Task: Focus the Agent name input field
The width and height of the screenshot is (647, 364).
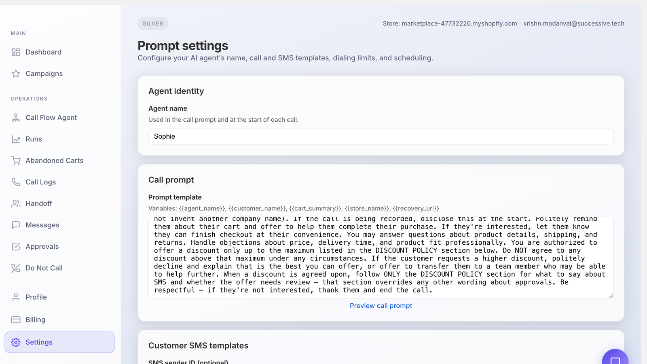Action: pyautogui.click(x=381, y=136)
